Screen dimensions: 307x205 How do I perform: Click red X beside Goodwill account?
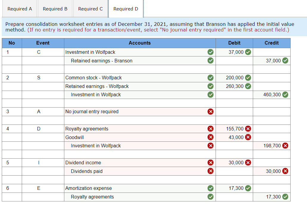pos(211,137)
